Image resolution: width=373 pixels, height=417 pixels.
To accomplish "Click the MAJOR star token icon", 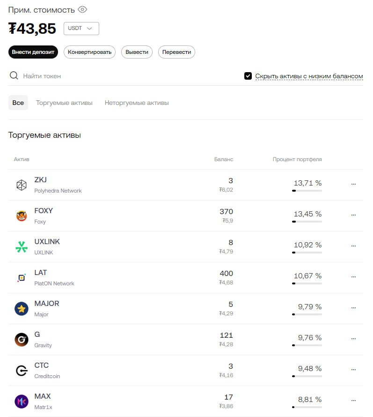I will coord(22,309).
